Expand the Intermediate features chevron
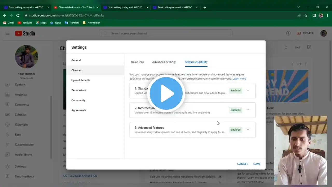Screen dimensions: 332x187 [248, 110]
